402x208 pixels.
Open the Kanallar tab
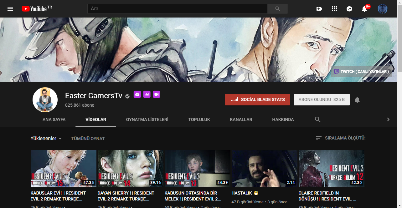point(241,119)
